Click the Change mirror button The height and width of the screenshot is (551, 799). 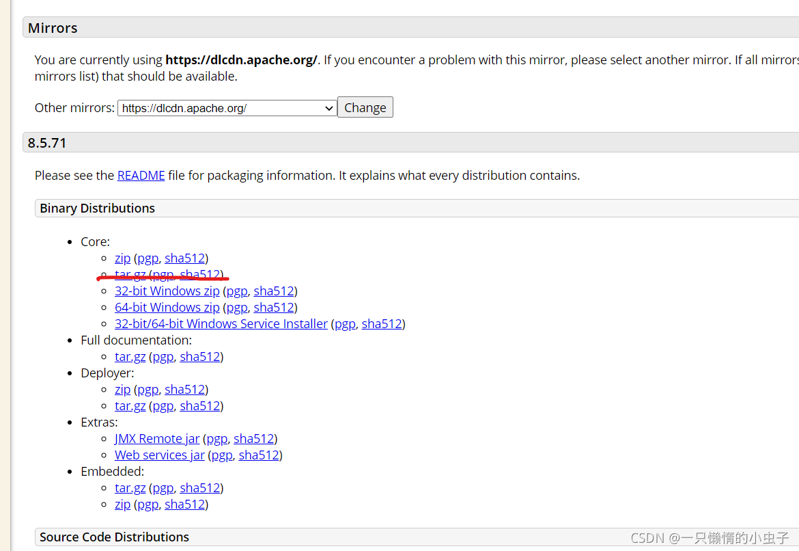[365, 107]
